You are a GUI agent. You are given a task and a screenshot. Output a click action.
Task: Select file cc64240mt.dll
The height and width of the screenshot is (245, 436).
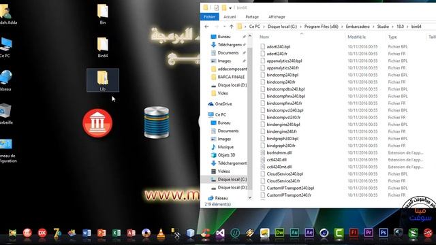click(x=276, y=167)
